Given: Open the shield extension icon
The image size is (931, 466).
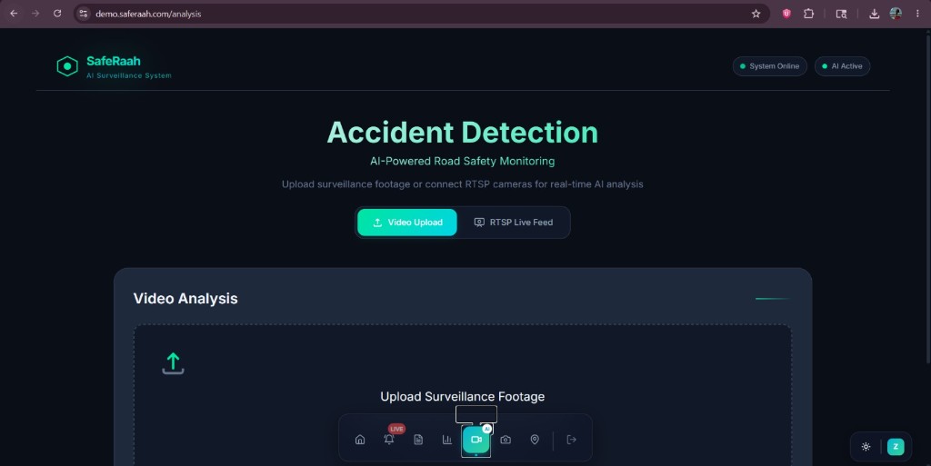Looking at the screenshot, I should click(786, 14).
